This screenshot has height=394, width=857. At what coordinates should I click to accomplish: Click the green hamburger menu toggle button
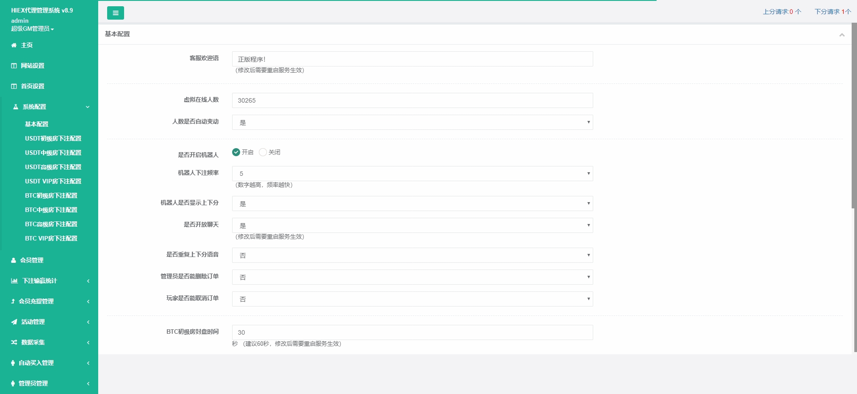(x=115, y=13)
